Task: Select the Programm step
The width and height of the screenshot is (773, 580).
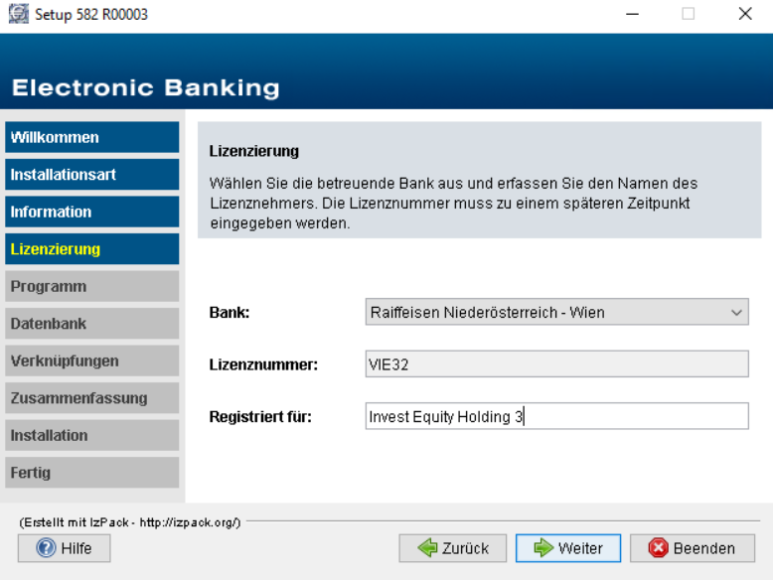Action: [x=92, y=286]
